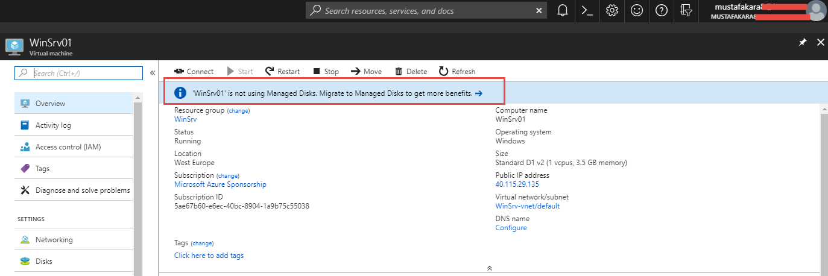Refresh the VM overview
This screenshot has height=276, width=828.
pyautogui.click(x=457, y=71)
